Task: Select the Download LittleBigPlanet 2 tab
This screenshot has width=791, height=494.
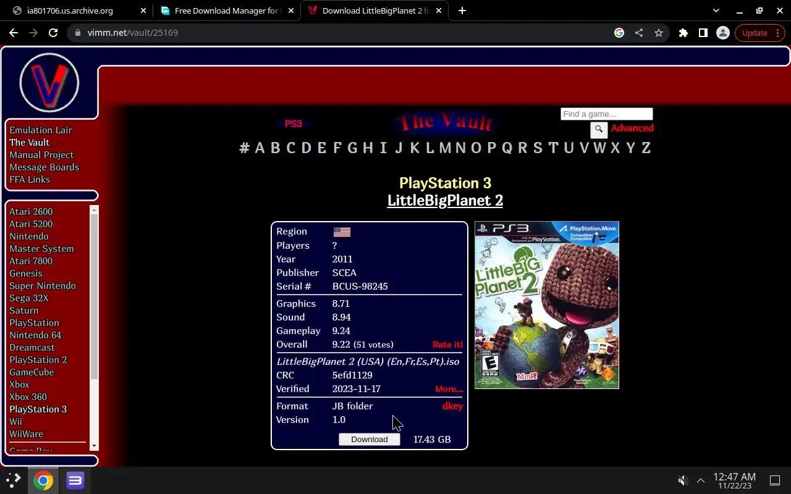Action: tap(376, 10)
